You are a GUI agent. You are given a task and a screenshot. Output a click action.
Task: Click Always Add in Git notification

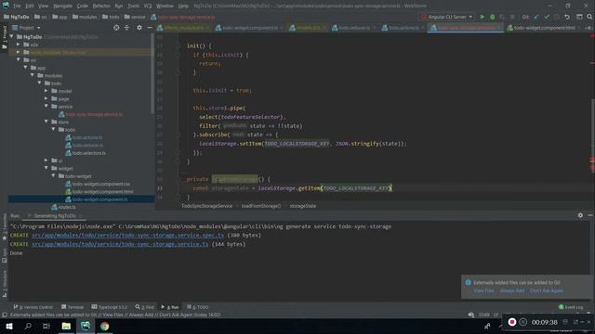click(512, 290)
